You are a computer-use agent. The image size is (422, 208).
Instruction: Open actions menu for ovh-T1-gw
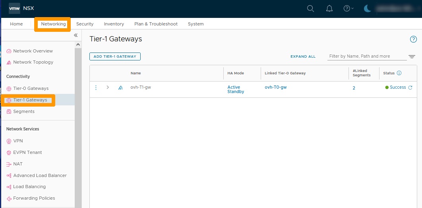[x=96, y=87]
